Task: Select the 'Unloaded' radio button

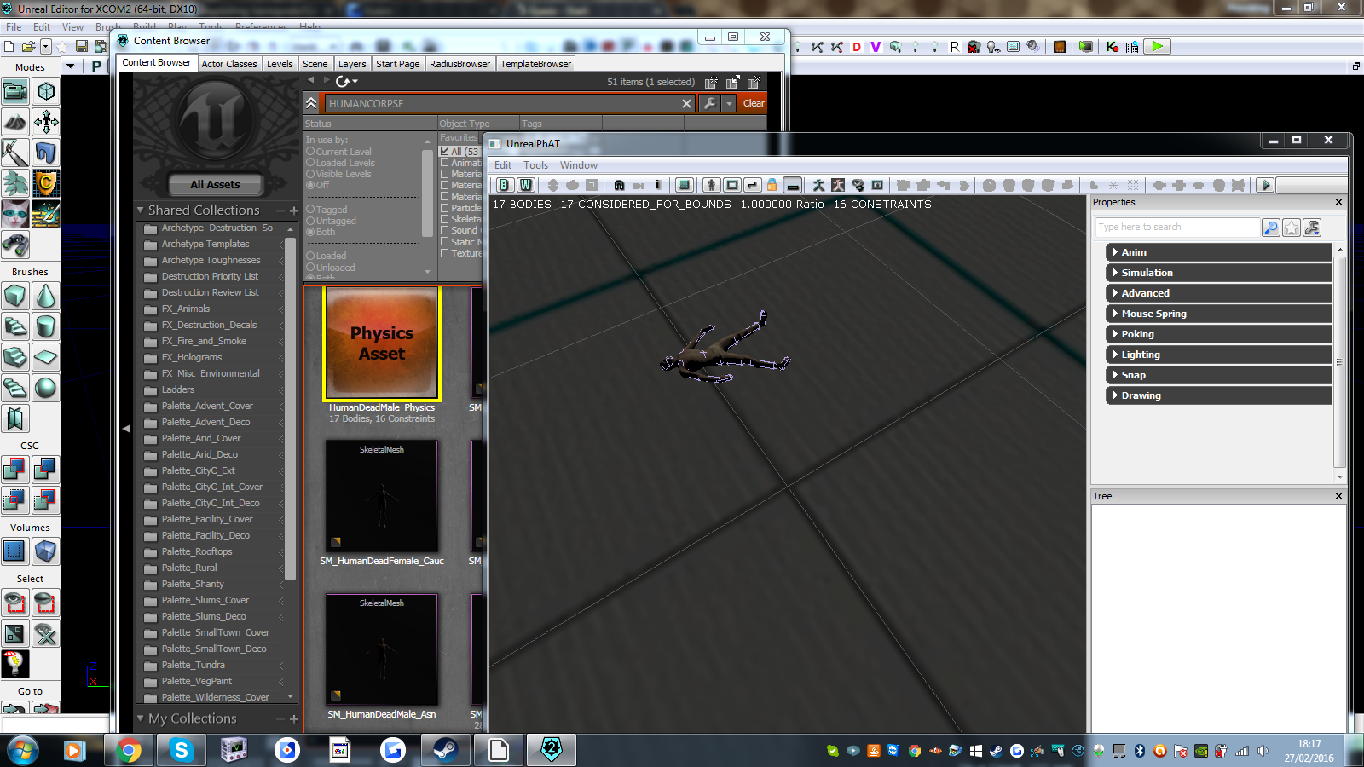Action: click(x=311, y=268)
